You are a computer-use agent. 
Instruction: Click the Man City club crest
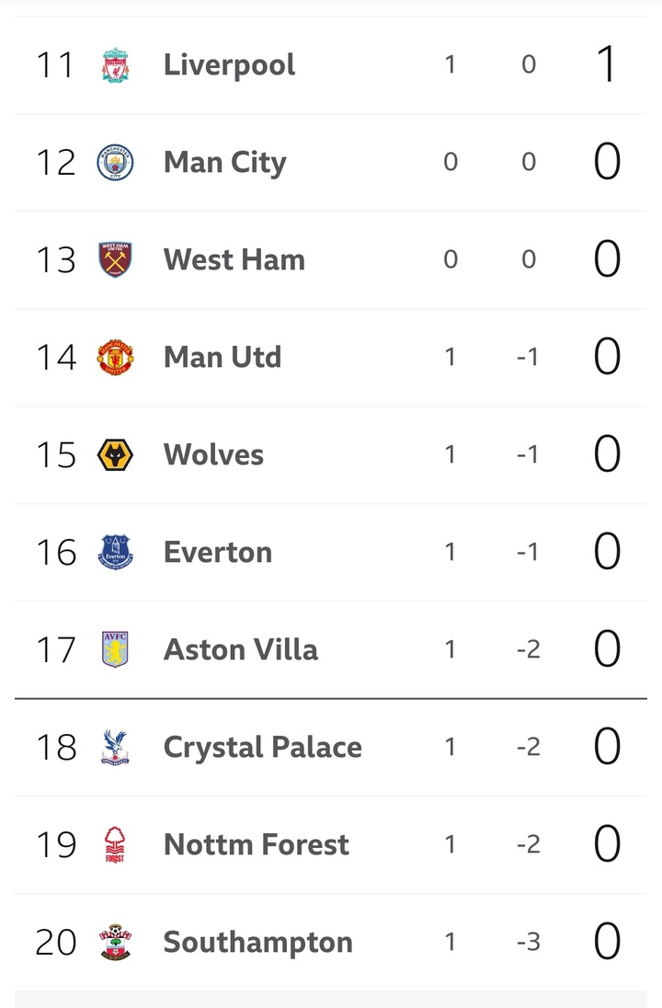point(116,163)
